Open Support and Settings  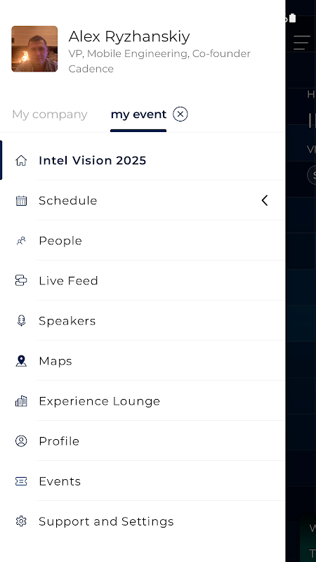(x=143, y=521)
